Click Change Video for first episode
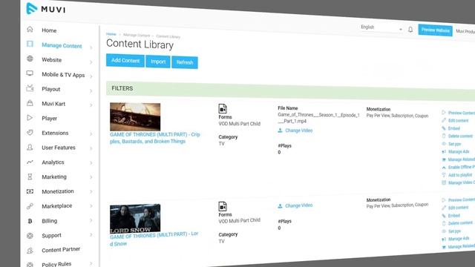Viewport: 475px width, 267px height. pyautogui.click(x=298, y=131)
